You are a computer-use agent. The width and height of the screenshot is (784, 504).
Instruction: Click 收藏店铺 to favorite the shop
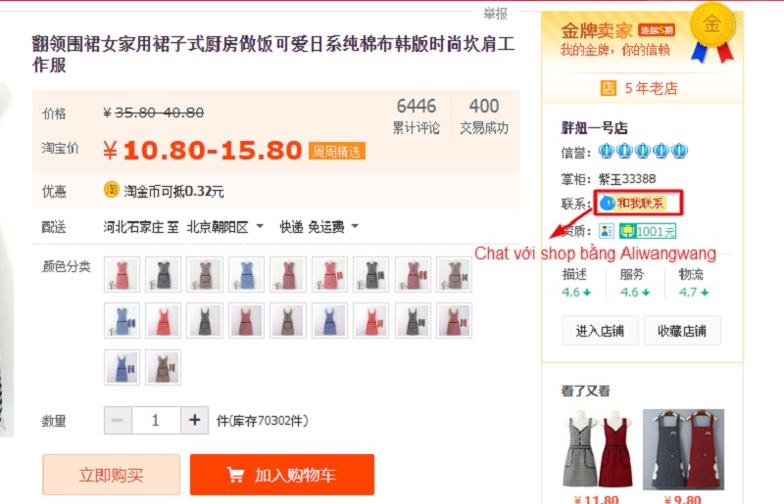coord(682,331)
